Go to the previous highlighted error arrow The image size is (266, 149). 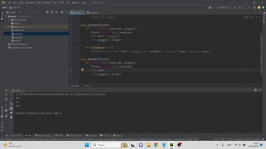pos(257,17)
